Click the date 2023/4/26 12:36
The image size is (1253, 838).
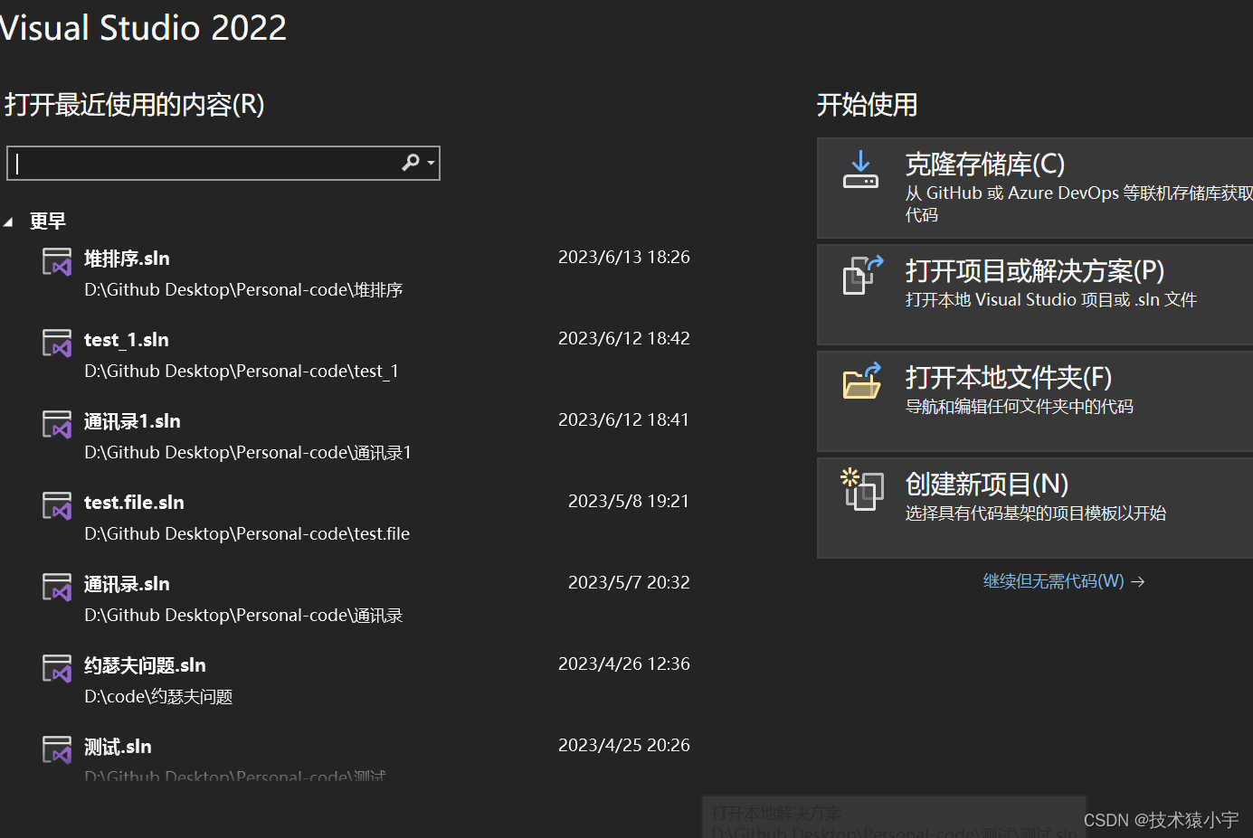point(624,664)
